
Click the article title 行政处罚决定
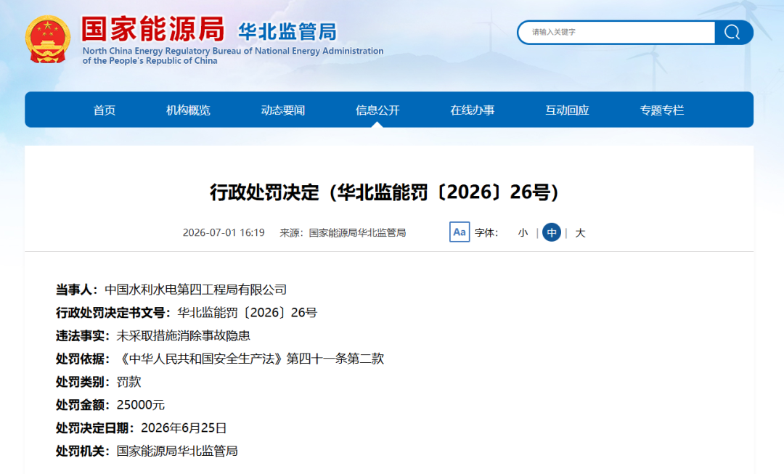click(384, 192)
